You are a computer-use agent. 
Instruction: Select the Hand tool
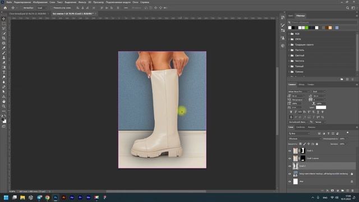point(4,102)
